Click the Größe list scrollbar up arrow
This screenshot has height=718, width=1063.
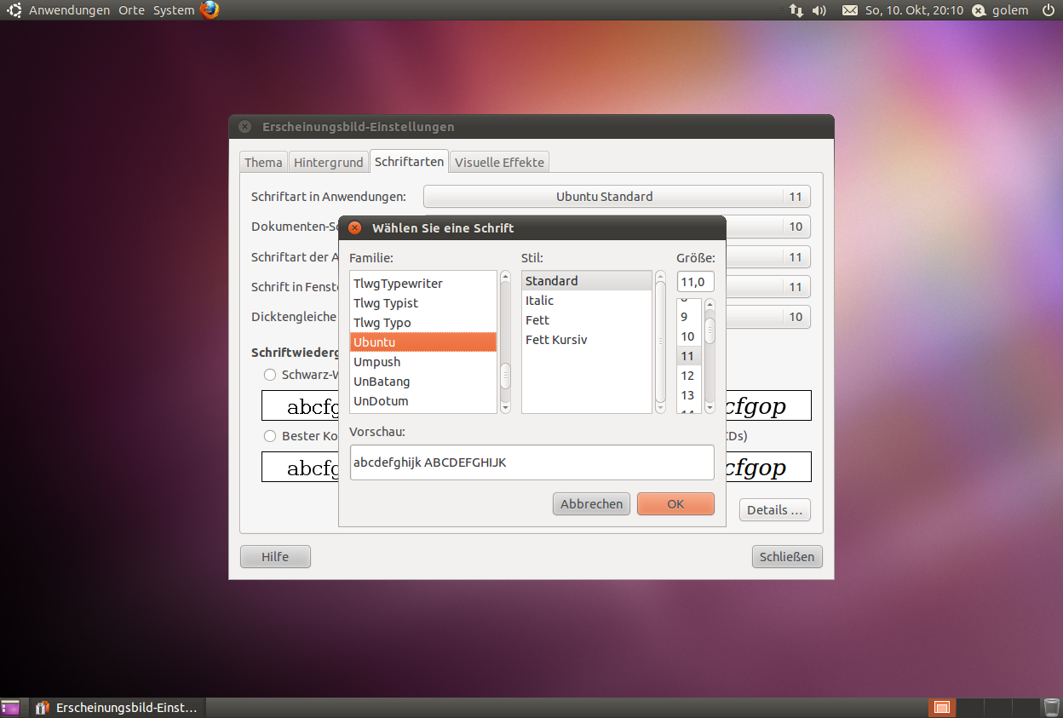710,305
